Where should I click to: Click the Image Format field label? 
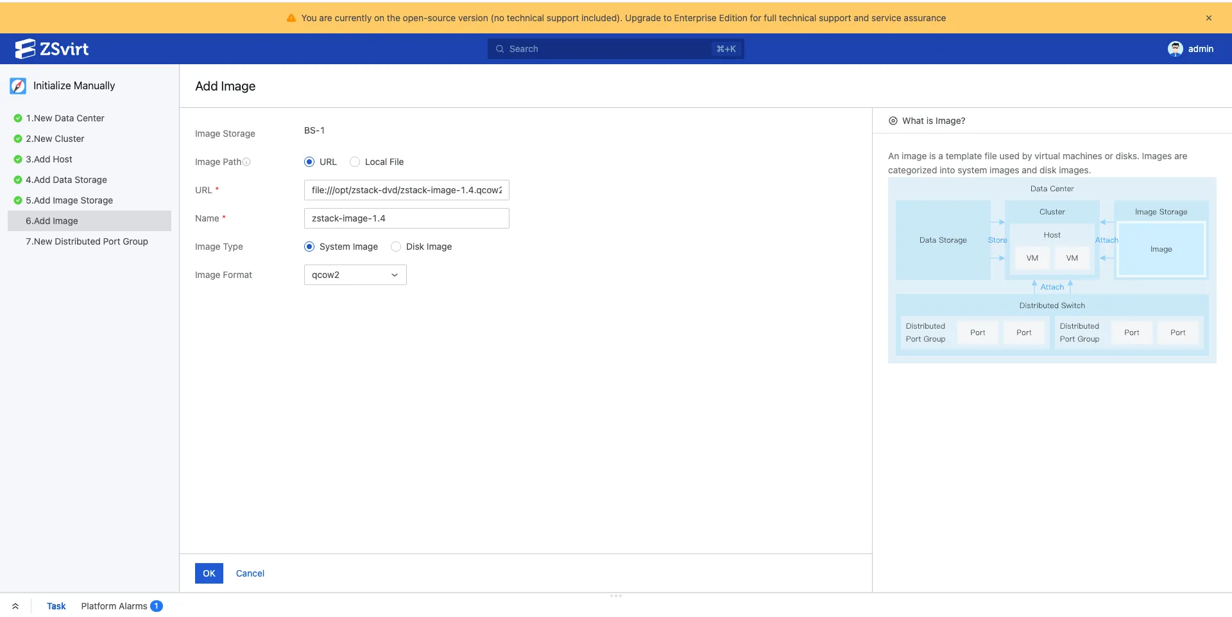(x=223, y=275)
